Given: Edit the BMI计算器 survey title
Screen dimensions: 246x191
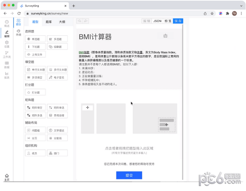Looking at the screenshot, I should point(95,37).
